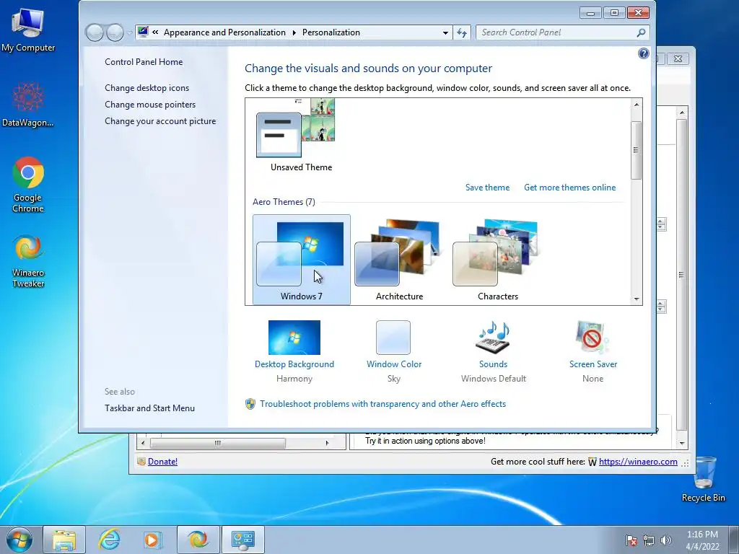Open Change mouse pointers

(x=150, y=105)
